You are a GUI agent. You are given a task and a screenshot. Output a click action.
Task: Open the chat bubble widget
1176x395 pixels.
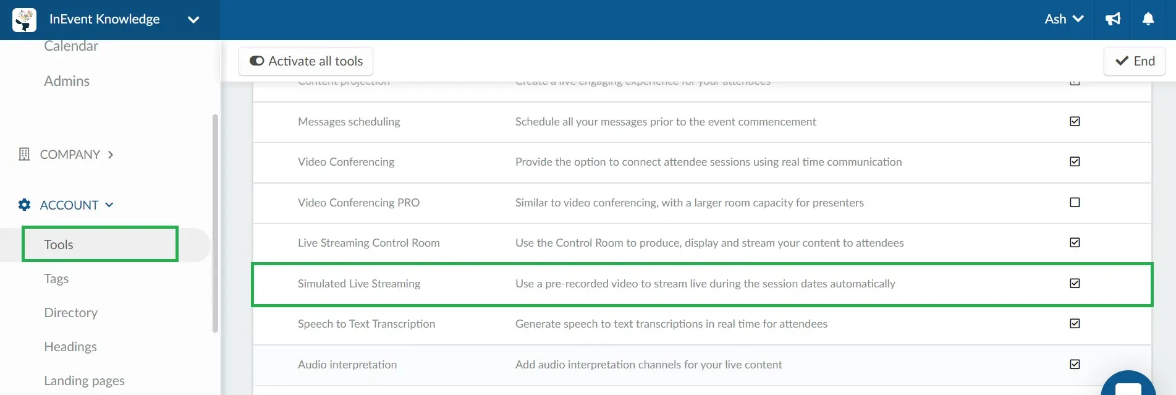tap(1128, 383)
